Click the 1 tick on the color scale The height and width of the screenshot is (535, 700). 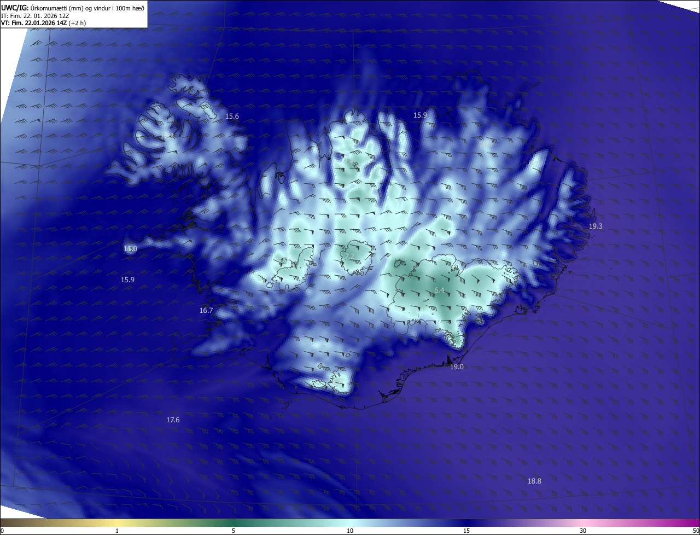118,531
